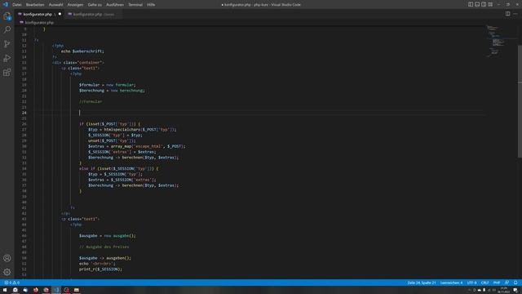Click echo $ueberschrift line

coord(82,51)
